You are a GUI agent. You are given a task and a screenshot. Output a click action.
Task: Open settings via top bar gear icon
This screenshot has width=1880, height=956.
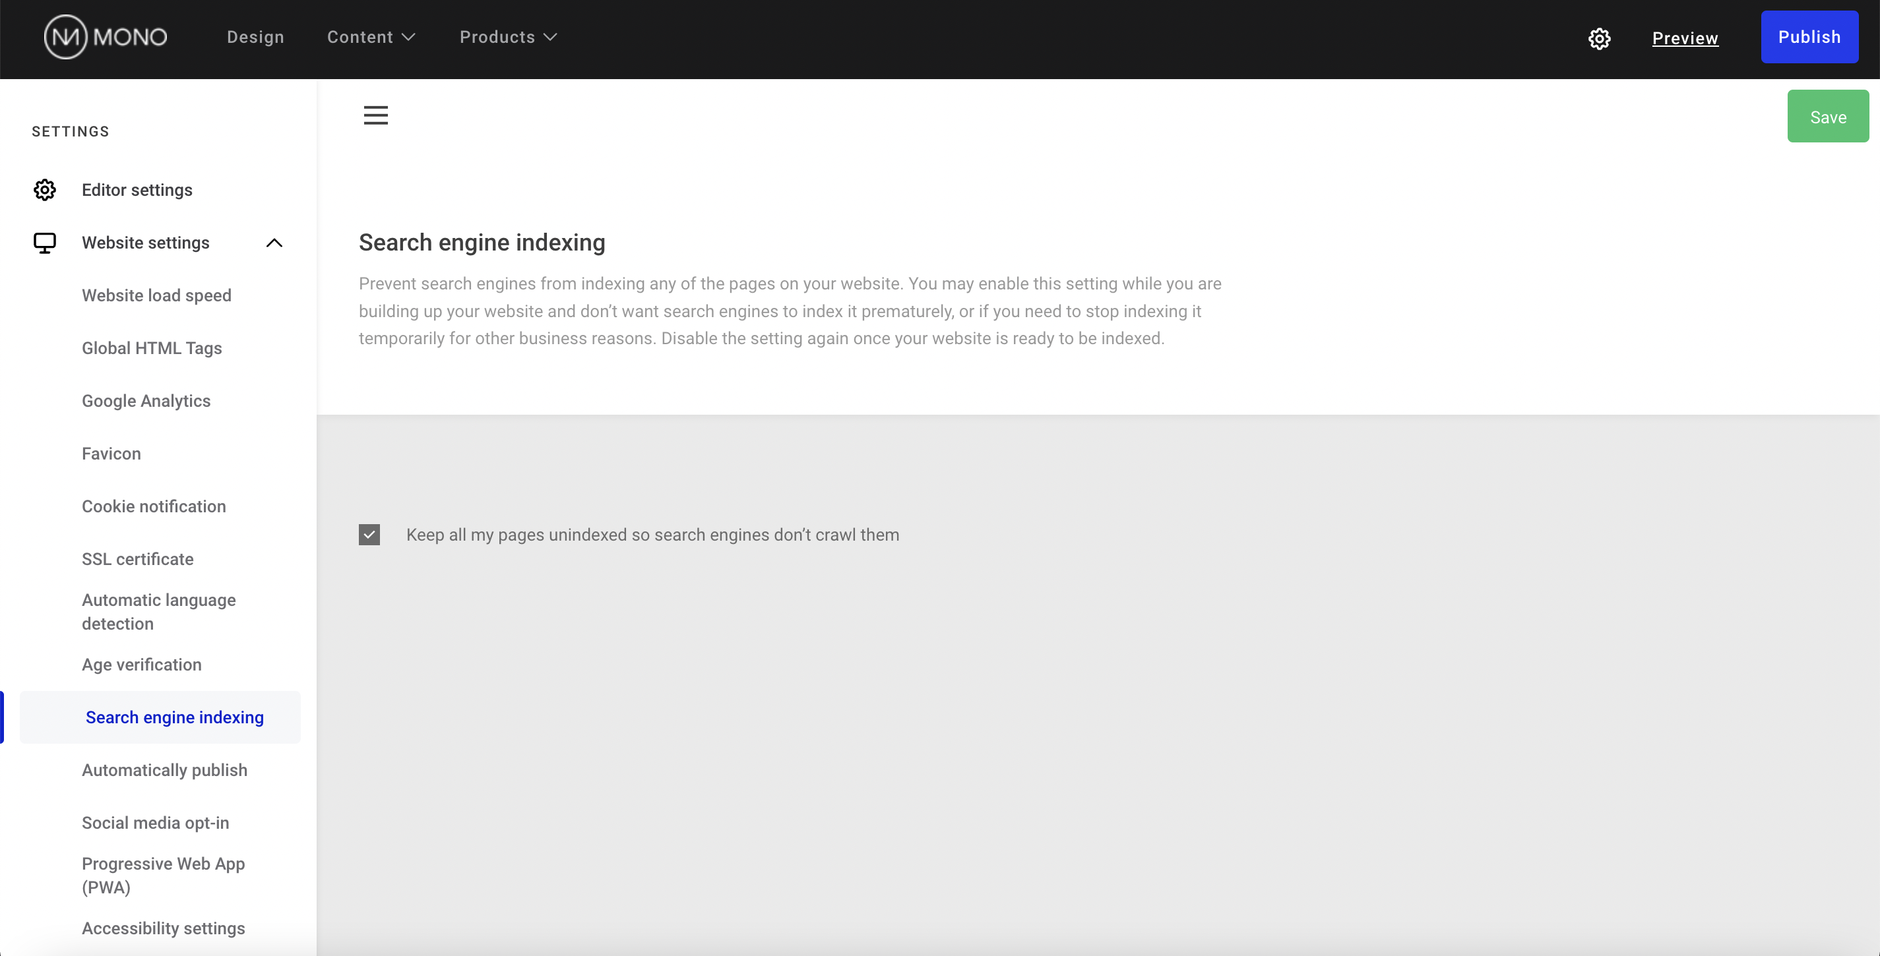(1599, 39)
